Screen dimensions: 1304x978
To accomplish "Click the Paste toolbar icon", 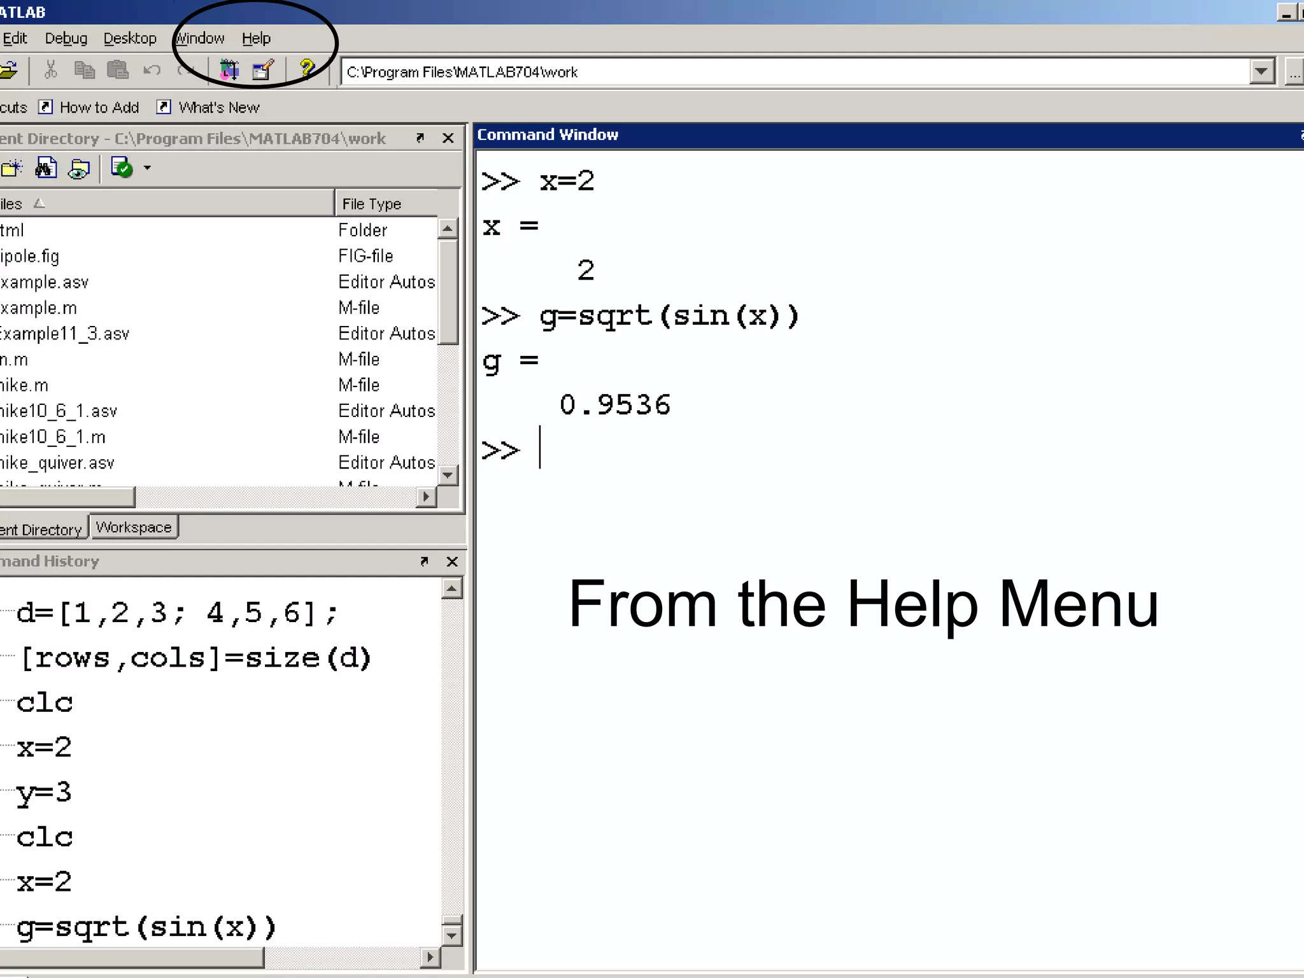I will coord(118,70).
